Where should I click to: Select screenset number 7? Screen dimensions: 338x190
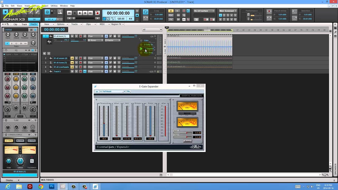[x=224, y=19]
